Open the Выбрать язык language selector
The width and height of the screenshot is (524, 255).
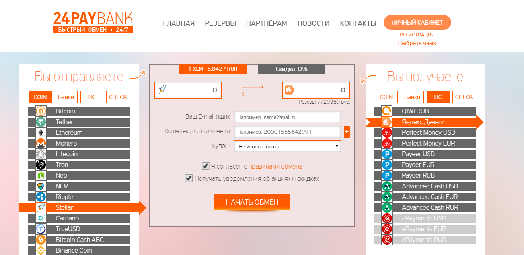417,43
